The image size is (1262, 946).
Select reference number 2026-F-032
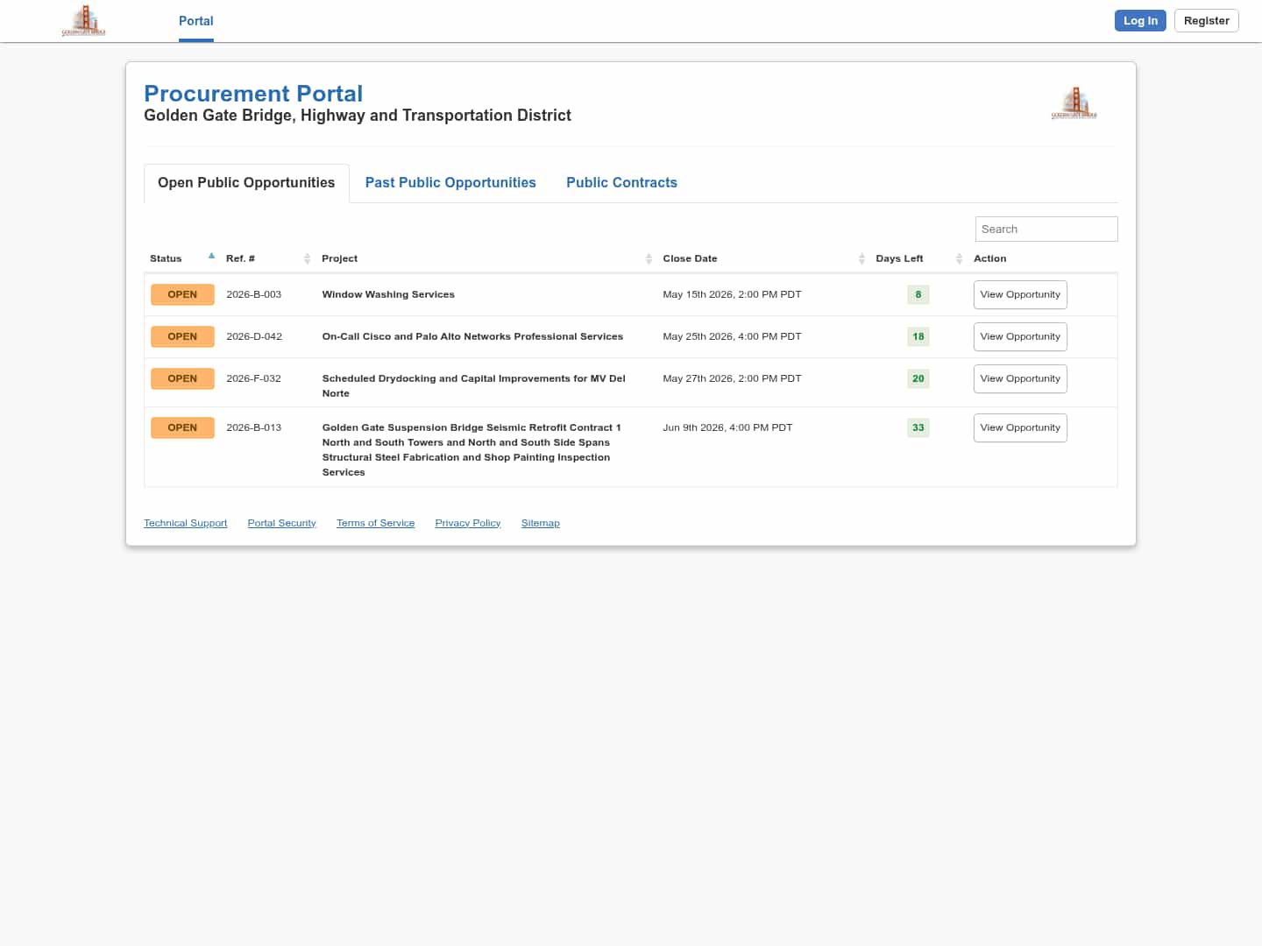(254, 379)
